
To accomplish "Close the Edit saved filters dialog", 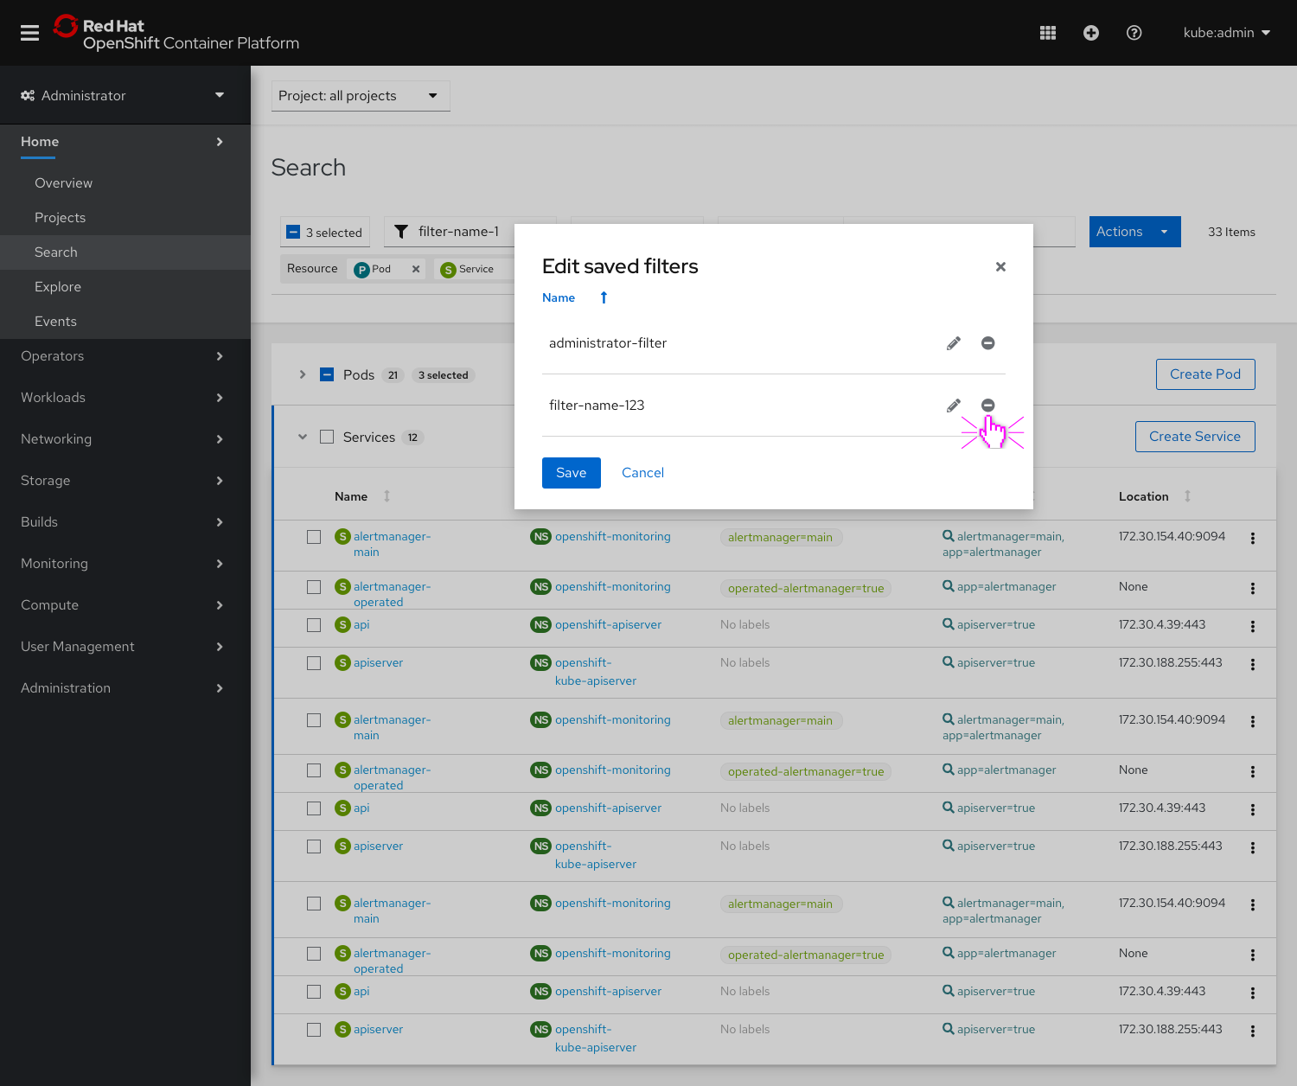I will coord(1000,266).
